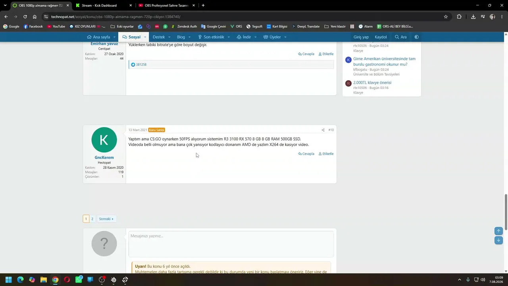Click the post number #10 link
This screenshot has height=286, width=508.
(331, 130)
